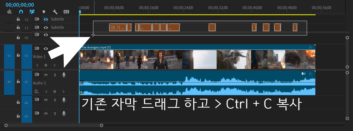
Task: Toggle sync lock on Video 1 track
Action: coord(37,48)
